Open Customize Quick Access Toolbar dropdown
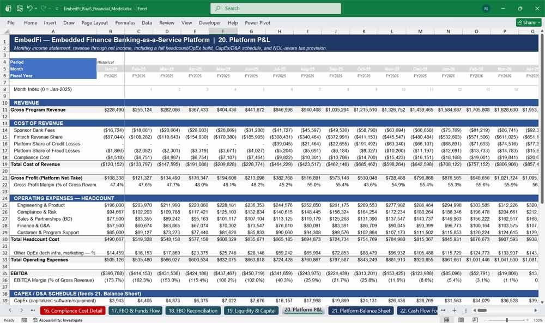545x323 pixels. coord(57,9)
